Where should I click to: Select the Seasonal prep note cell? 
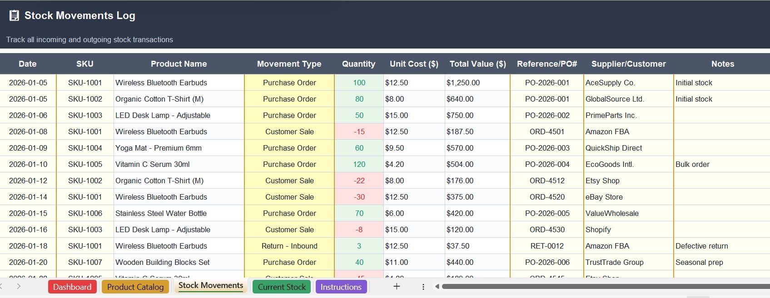(x=722, y=262)
